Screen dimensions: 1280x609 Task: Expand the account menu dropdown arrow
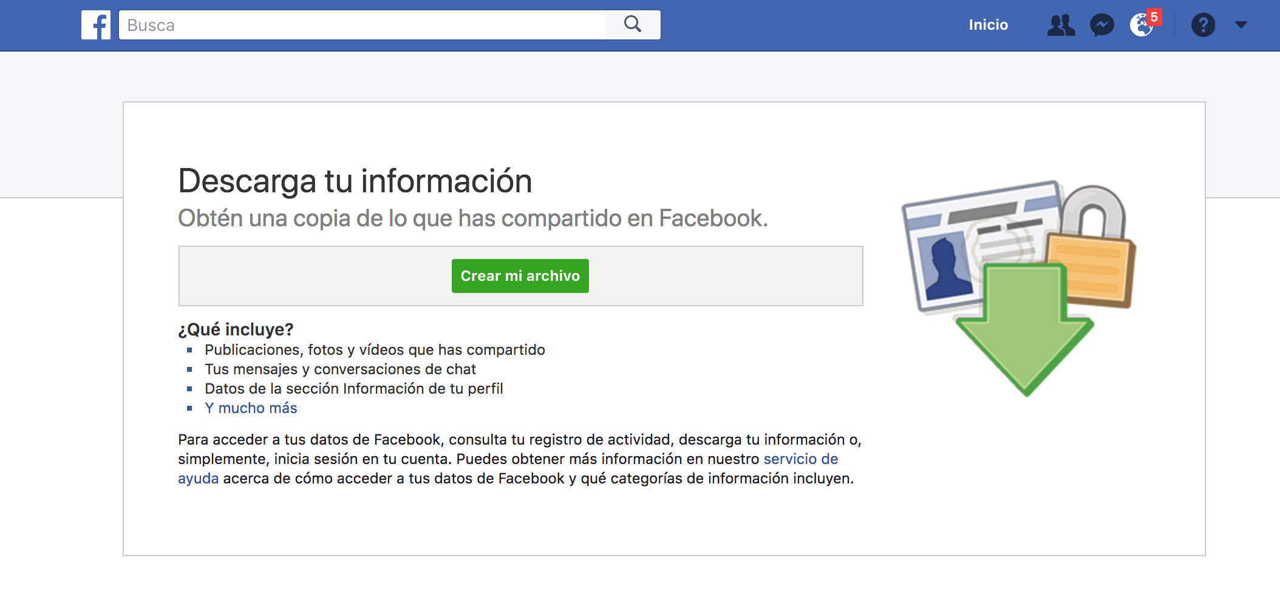point(1241,25)
